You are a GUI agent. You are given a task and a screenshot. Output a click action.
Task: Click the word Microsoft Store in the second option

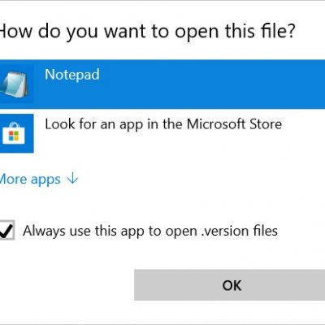point(234,124)
